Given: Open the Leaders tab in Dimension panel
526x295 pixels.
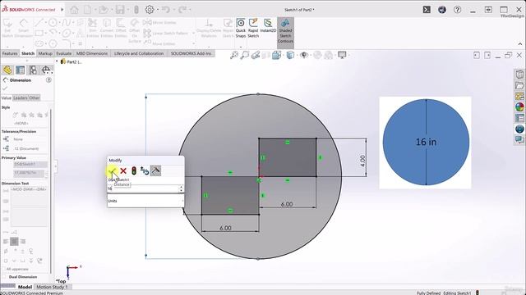Looking at the screenshot, I should pyautogui.click(x=20, y=98).
